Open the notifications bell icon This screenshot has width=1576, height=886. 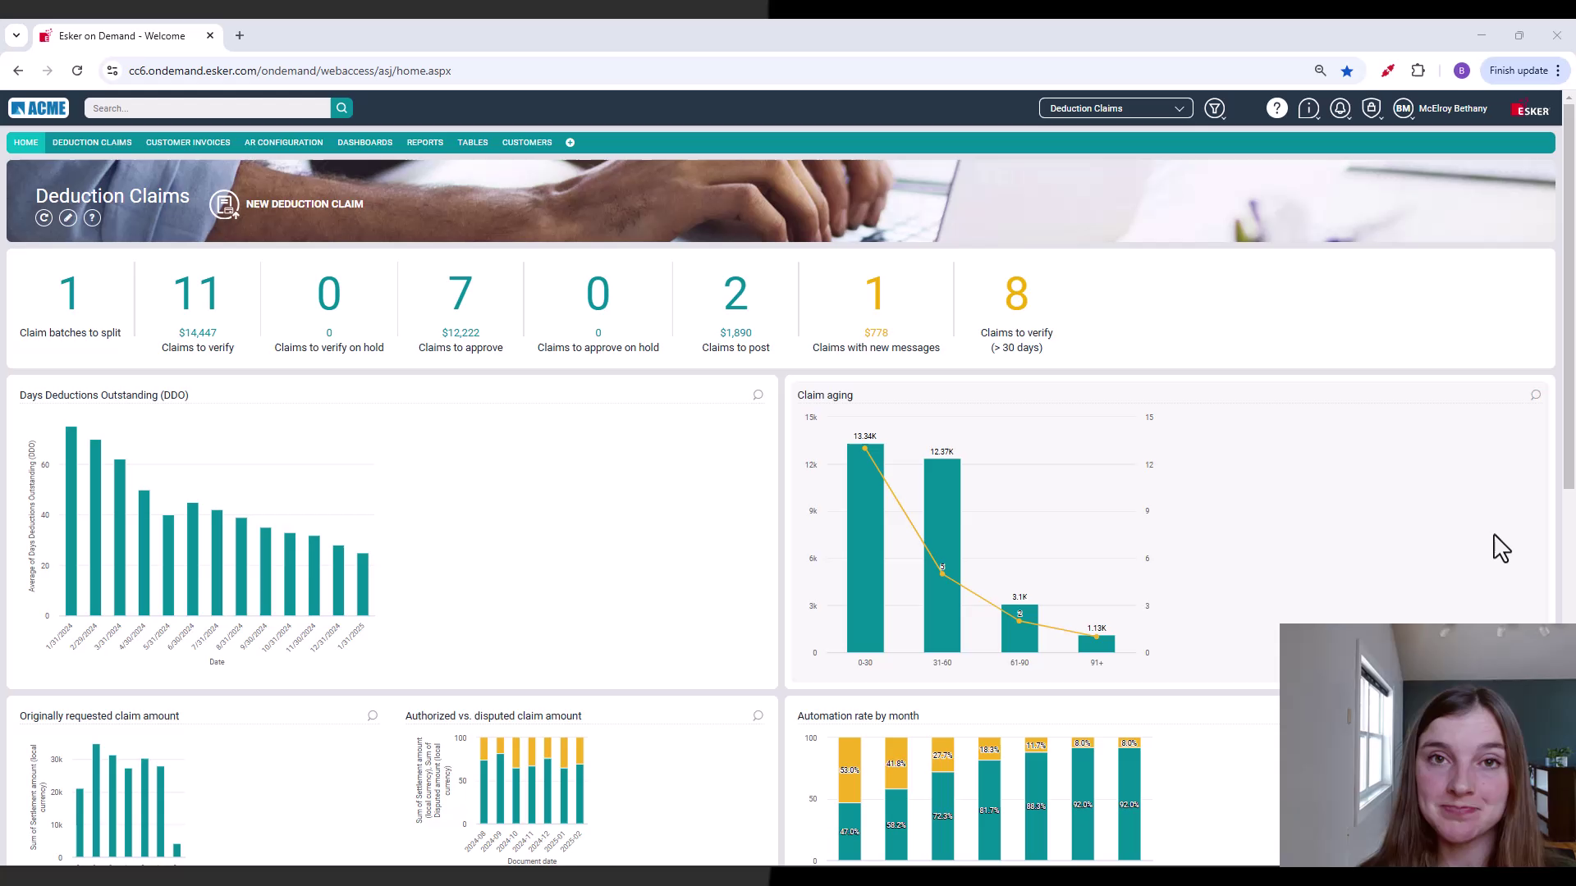(1340, 108)
